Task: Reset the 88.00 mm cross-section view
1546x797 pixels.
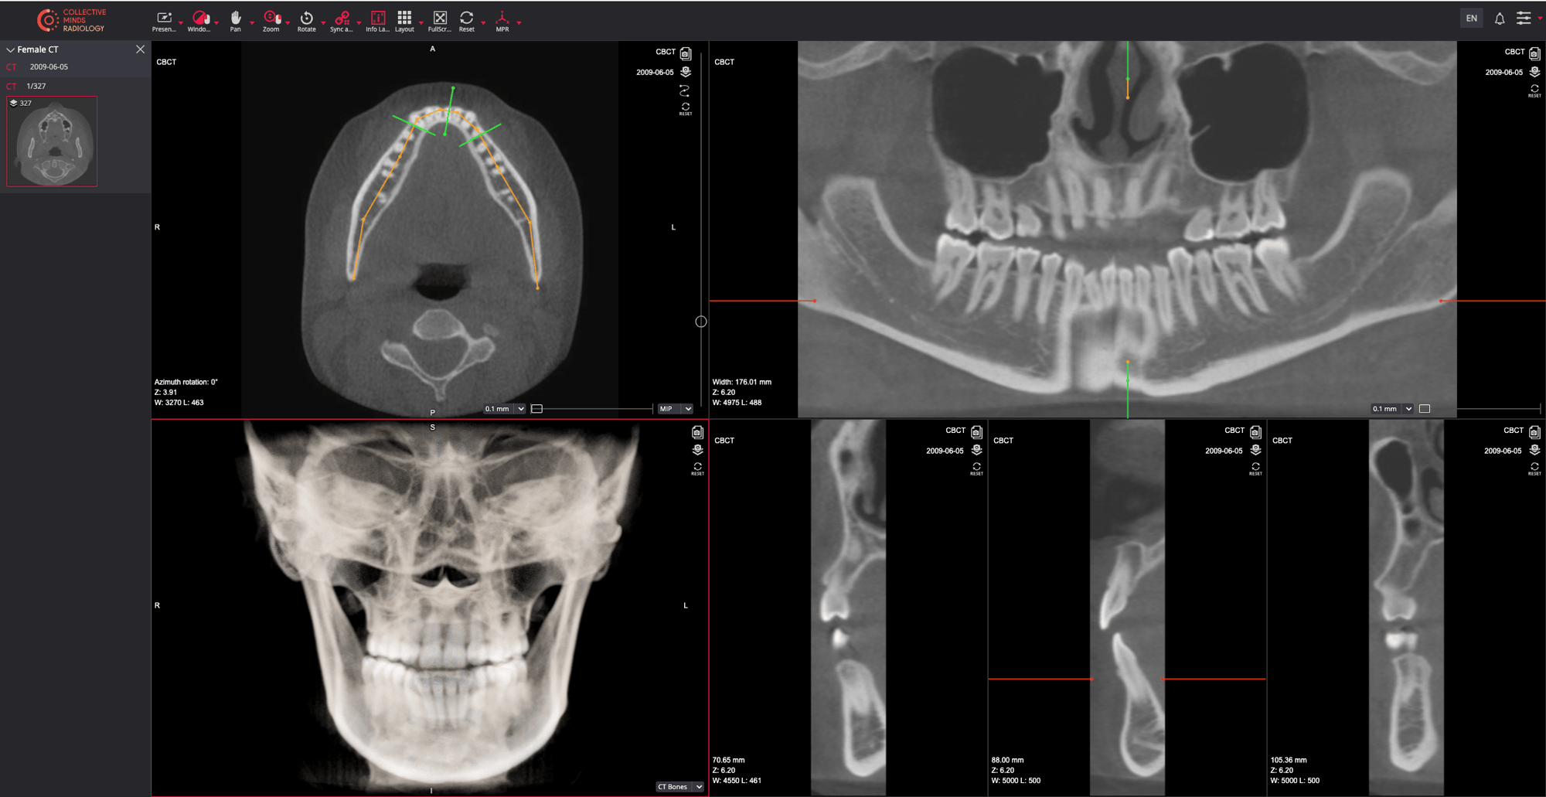Action: tap(1255, 468)
